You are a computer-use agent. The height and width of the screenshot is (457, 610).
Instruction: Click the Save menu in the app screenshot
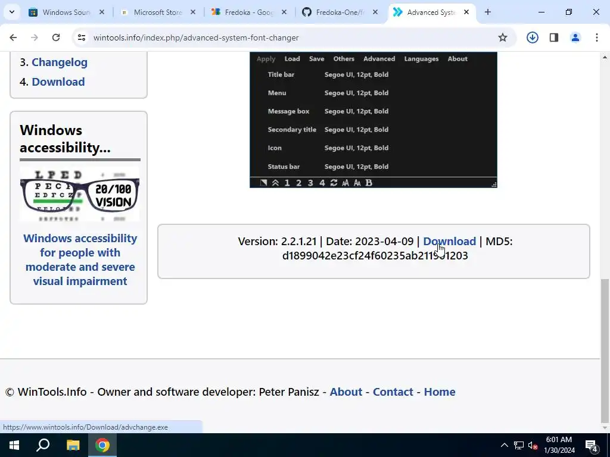pyautogui.click(x=317, y=59)
